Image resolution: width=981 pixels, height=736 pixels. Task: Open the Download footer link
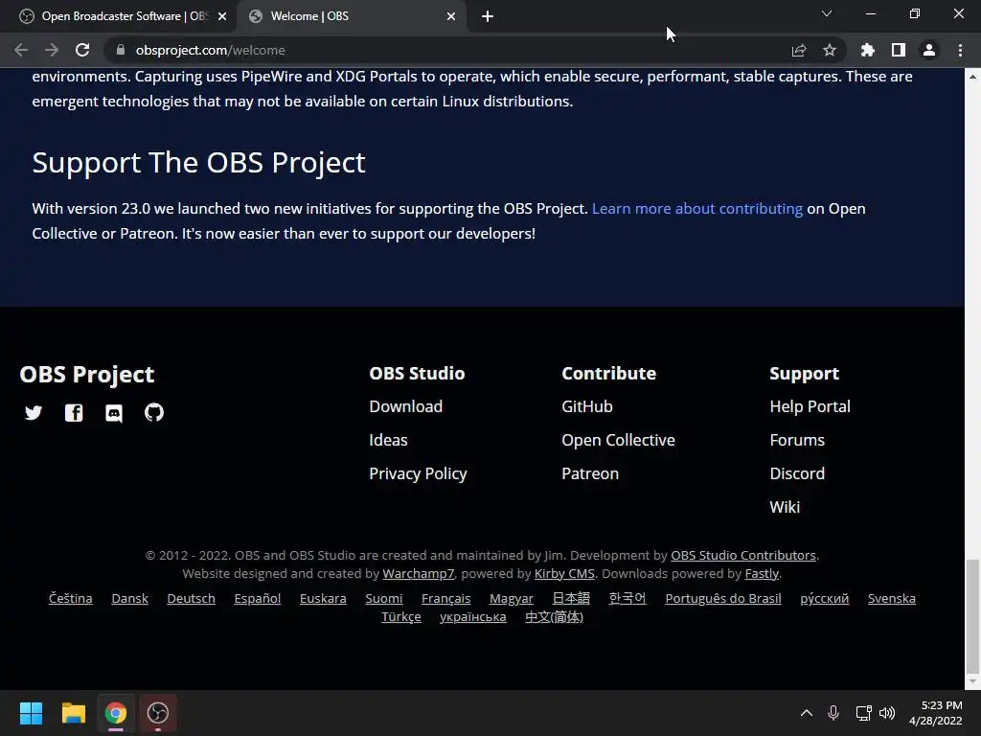(x=405, y=406)
